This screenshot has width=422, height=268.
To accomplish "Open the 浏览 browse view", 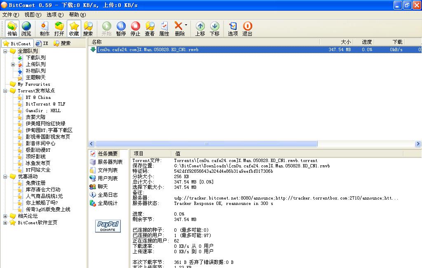I will (x=26, y=28).
